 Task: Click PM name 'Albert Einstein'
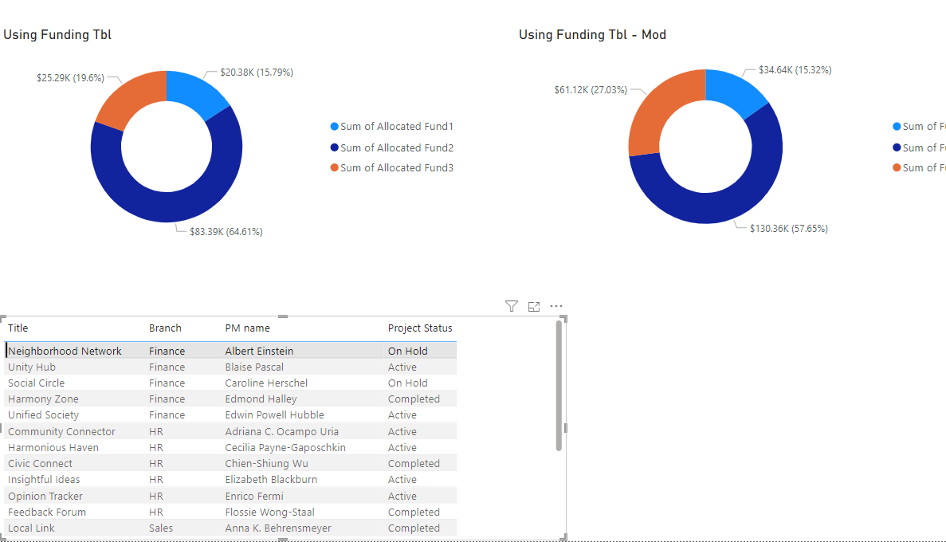(x=260, y=351)
